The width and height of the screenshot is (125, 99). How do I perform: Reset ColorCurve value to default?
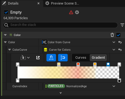pyautogui.click(x=120, y=50)
